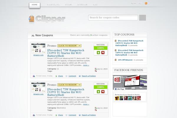The height and width of the screenshot is (118, 177).
Task: Open the Share Coupon menu item
Action: 53,5
